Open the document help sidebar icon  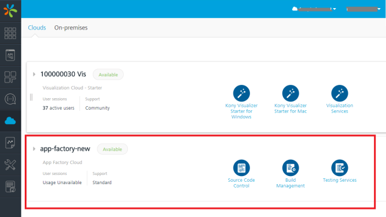[x=10, y=186]
